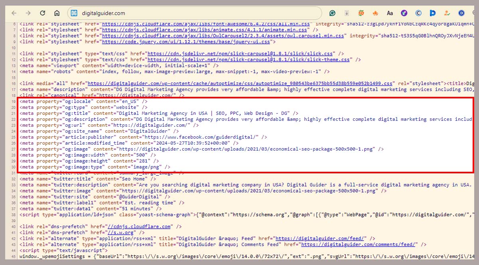
Task: Open the SEOquake extension icon
Action: pyautogui.click(x=361, y=13)
